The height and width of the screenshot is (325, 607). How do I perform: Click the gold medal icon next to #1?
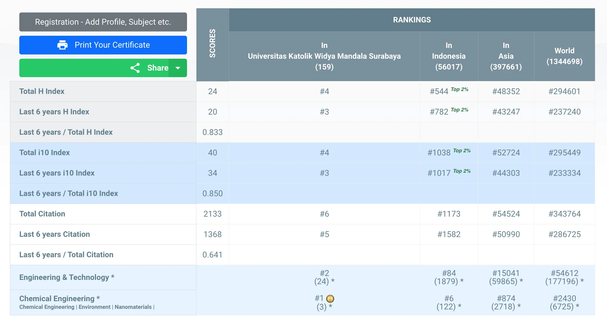[x=330, y=299]
